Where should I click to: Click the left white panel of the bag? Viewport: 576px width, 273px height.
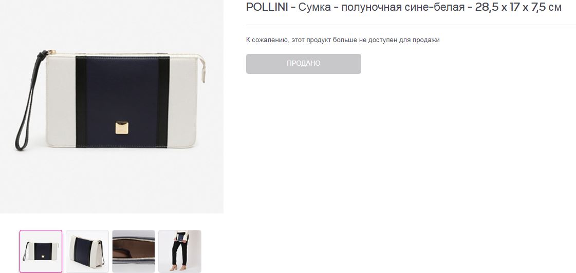point(61,101)
